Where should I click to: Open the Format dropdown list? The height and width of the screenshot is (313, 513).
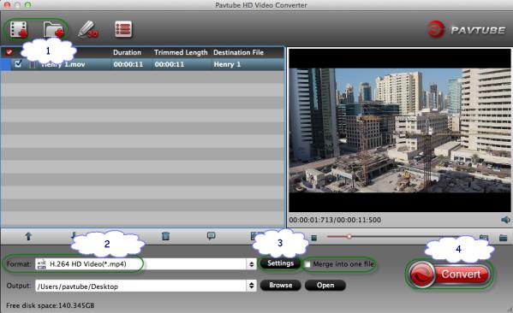146,264
